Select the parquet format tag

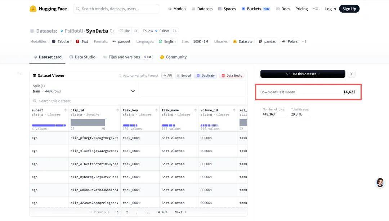point(122,41)
